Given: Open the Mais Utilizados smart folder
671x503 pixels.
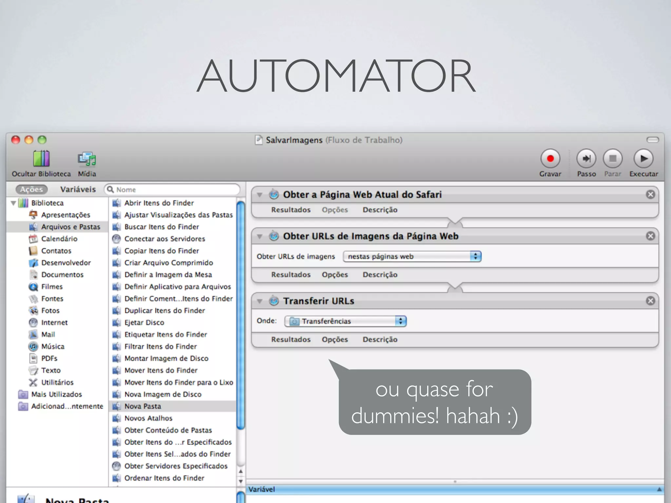Looking at the screenshot, I should [50, 394].
